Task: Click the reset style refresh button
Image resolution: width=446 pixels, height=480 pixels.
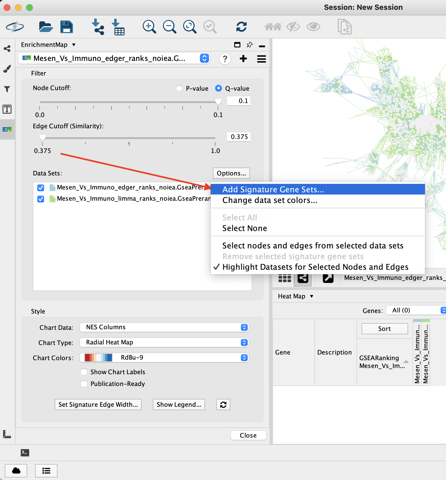Action: [223, 404]
